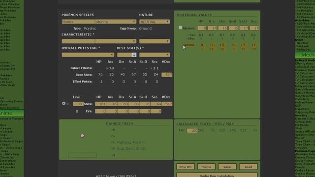Open the Mechanics header in right sidebar

coord(305,55)
